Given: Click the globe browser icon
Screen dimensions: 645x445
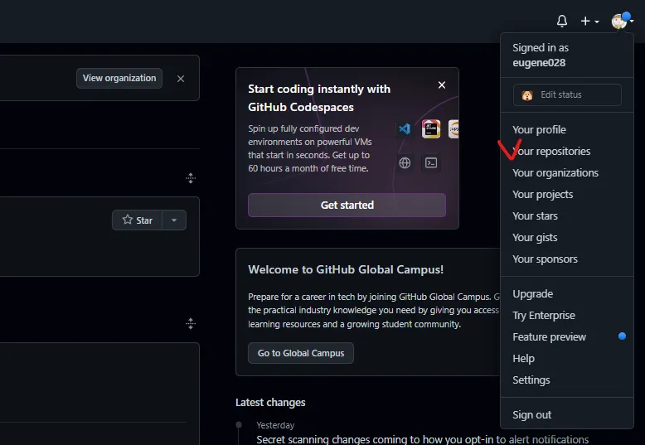Looking at the screenshot, I should pyautogui.click(x=405, y=163).
